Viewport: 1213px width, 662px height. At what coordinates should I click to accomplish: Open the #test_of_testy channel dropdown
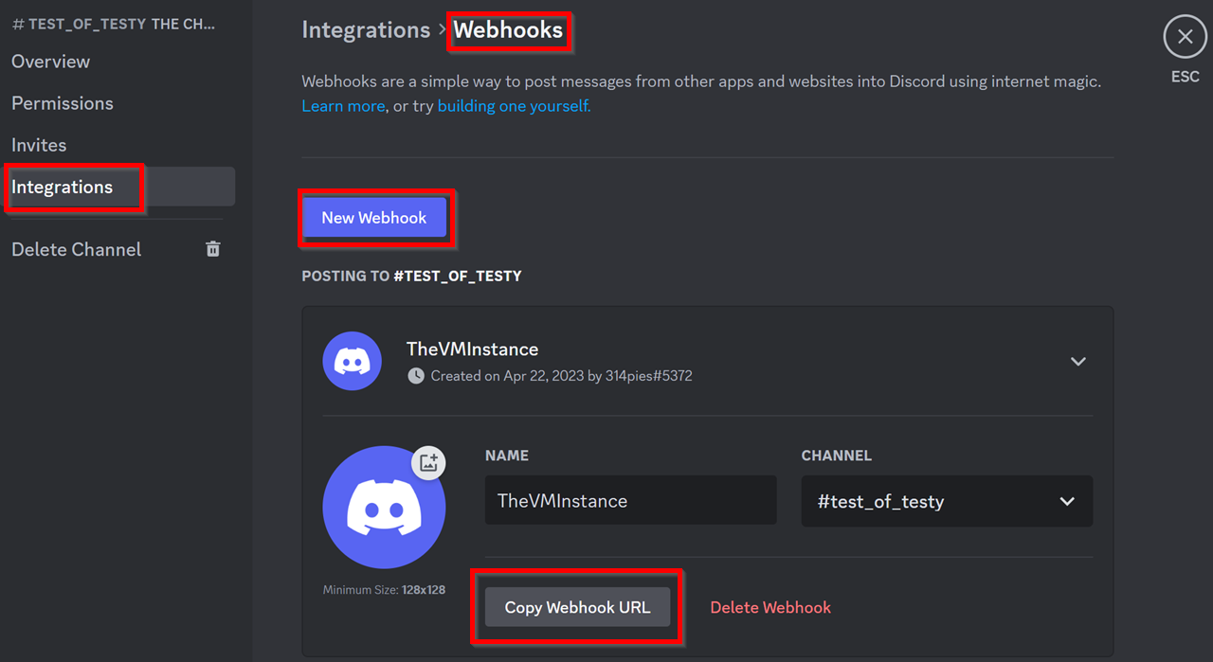(947, 501)
